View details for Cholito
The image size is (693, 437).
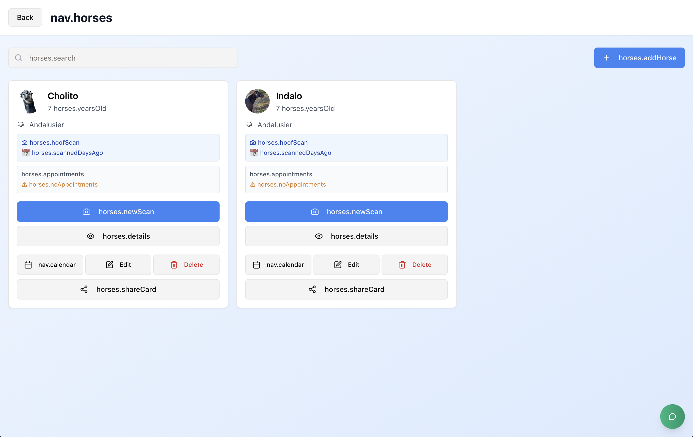point(118,236)
